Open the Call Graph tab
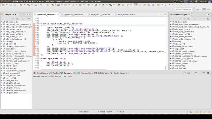Image resolution: width=212 pixels, height=119 pixels. pyautogui.click(x=101, y=73)
